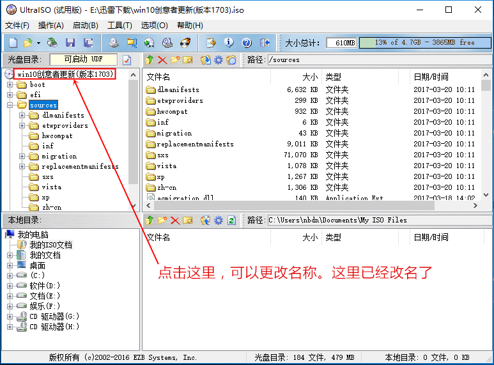Click the green Refresh icon in local toolbar
The width and height of the screenshot is (494, 365).
pyautogui.click(x=231, y=221)
